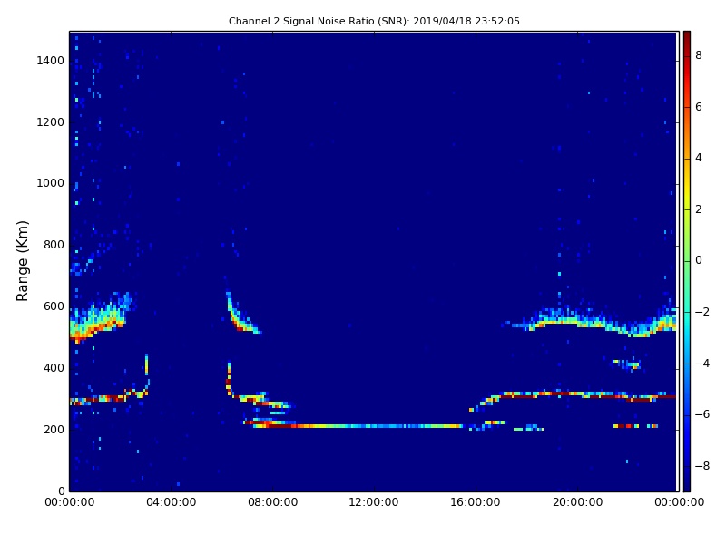The width and height of the screenshot is (726, 544).
Task: Click the 08:00:00 time axis label
Action: pyautogui.click(x=273, y=502)
